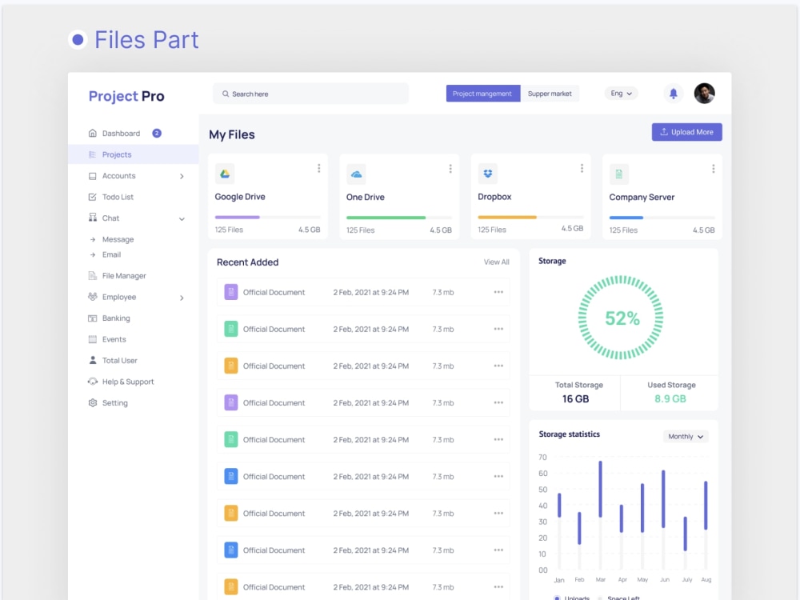
Task: Open Help & Support label
Action: [127, 382]
